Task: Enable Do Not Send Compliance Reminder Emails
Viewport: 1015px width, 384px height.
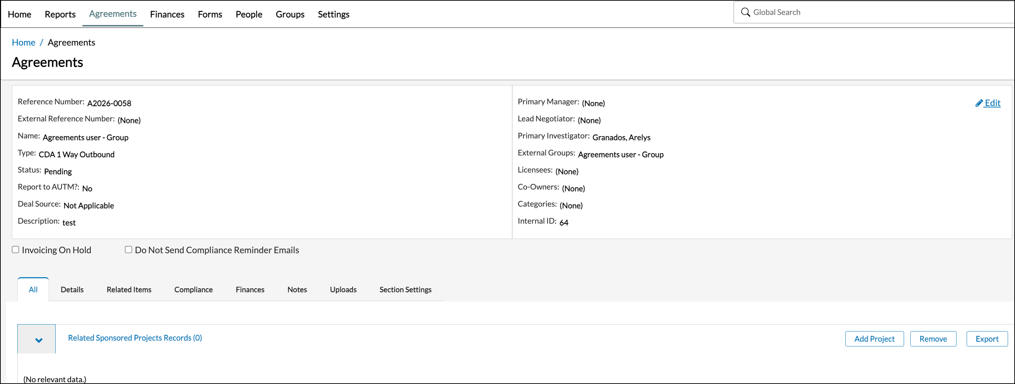Action: (128, 250)
